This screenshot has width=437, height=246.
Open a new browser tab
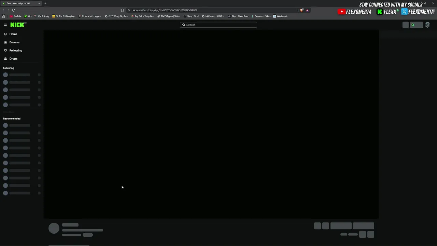click(45, 3)
